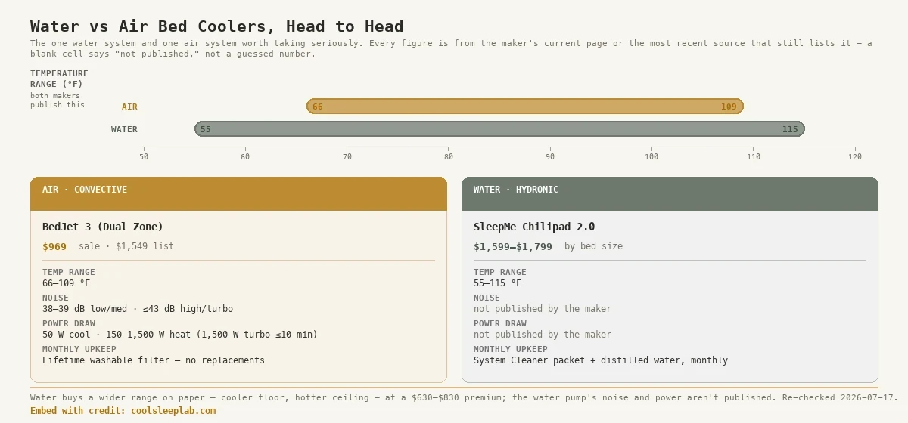Click 'not published by the maker' under water POWER DRAW
The height and width of the screenshot is (423, 908).
tap(543, 335)
